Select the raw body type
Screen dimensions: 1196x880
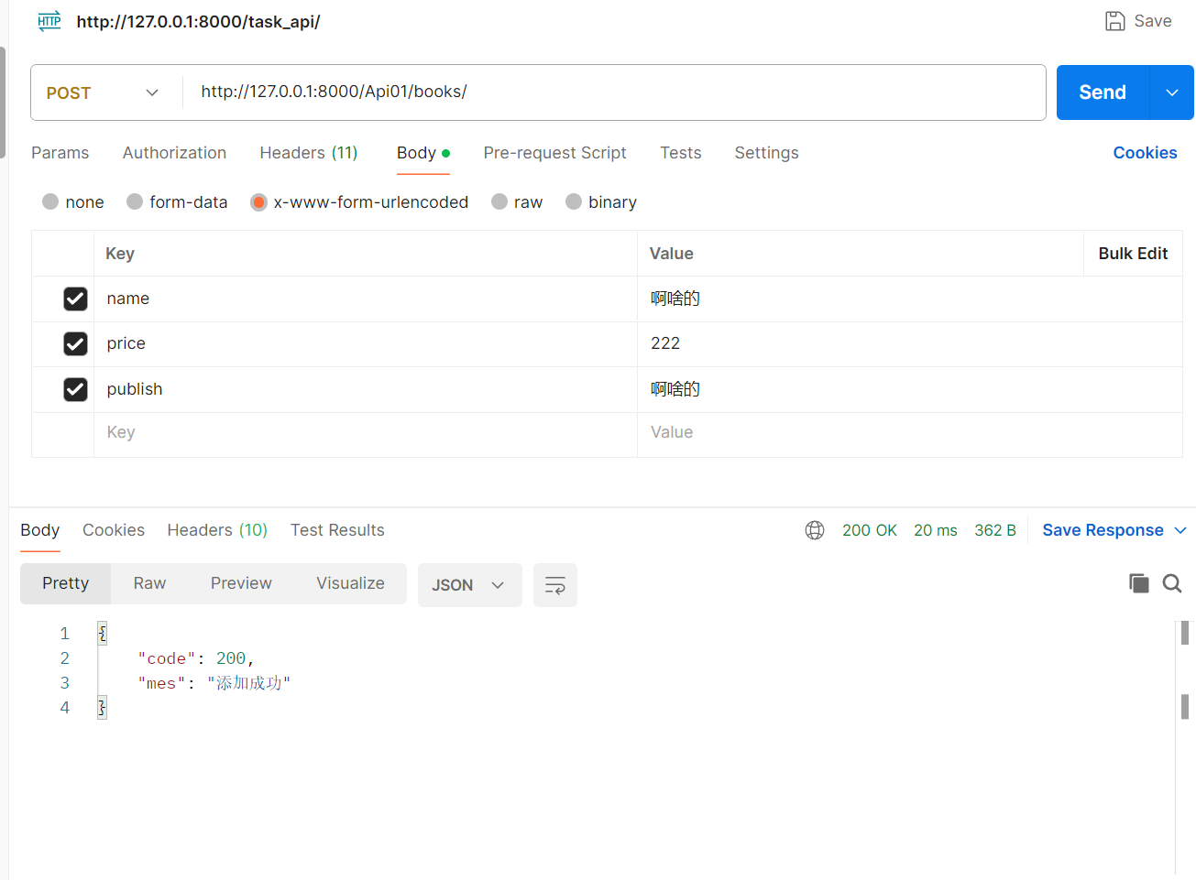coord(499,201)
